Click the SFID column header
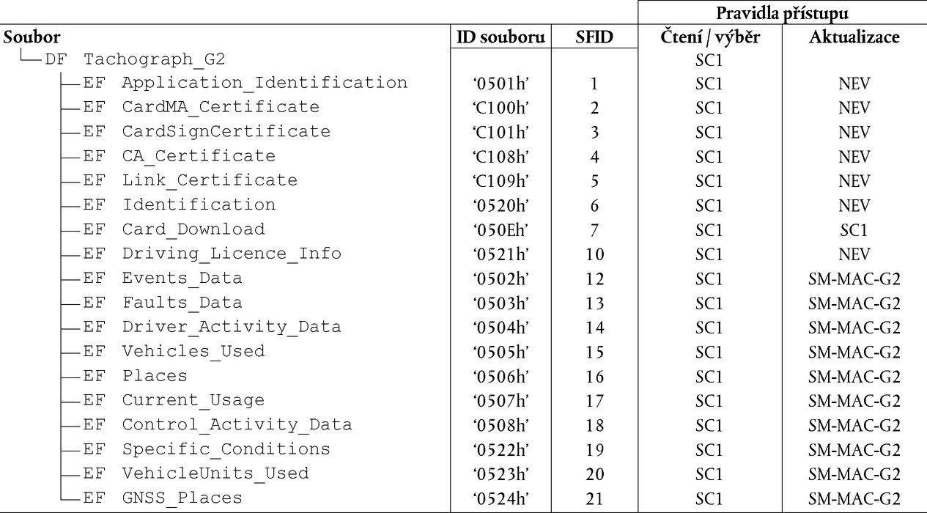 594,37
